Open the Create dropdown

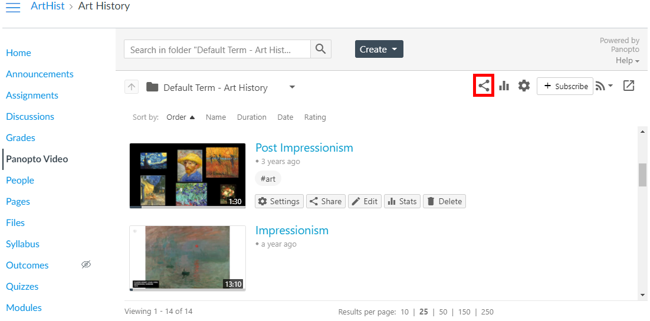click(379, 50)
